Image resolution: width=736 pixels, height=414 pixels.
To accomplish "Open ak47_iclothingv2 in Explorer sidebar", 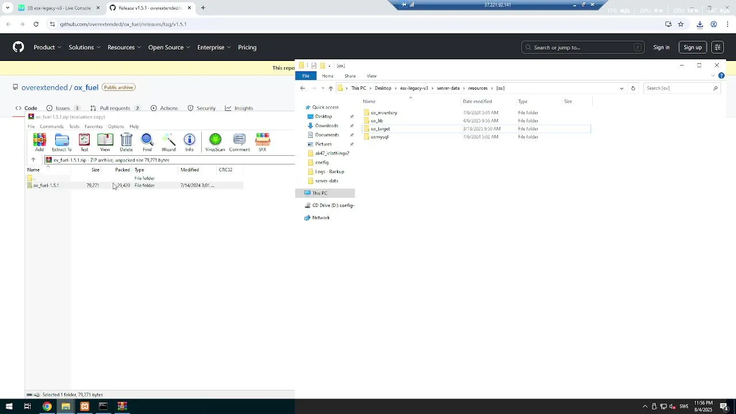I will [332, 153].
